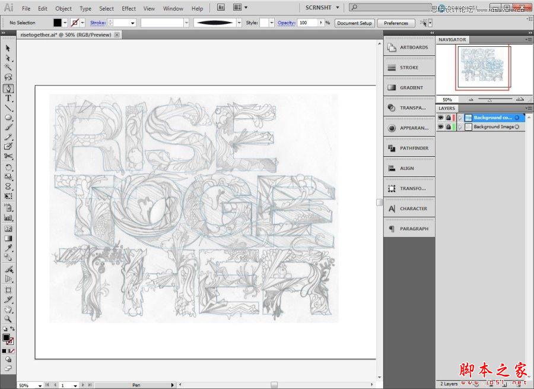Open the Preferences dialog
The width and height of the screenshot is (534, 389).
click(396, 23)
